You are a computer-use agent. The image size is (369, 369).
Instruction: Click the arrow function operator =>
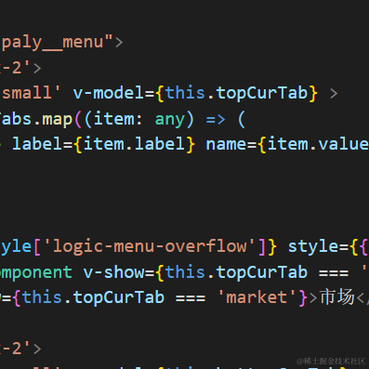tap(216, 120)
